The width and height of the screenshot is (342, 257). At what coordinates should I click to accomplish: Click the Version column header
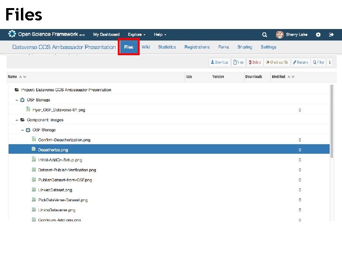pyautogui.click(x=218, y=77)
